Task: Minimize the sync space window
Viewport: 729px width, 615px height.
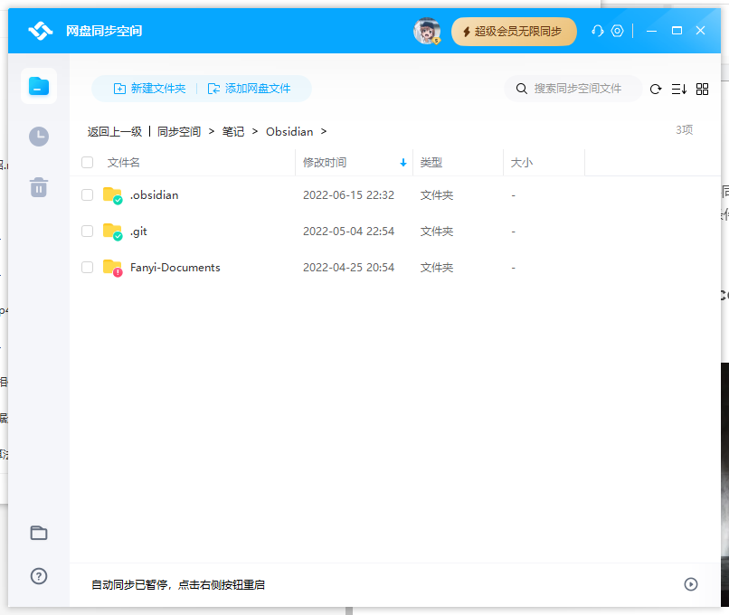Action: 652,31
